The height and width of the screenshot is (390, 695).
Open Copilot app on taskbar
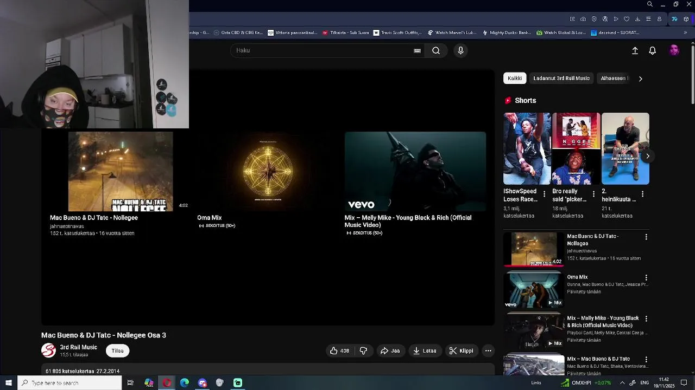point(149,383)
